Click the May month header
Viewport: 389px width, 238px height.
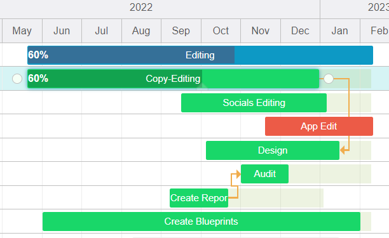[x=22, y=30]
